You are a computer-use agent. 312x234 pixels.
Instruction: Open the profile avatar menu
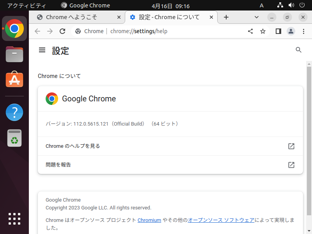point(291,31)
